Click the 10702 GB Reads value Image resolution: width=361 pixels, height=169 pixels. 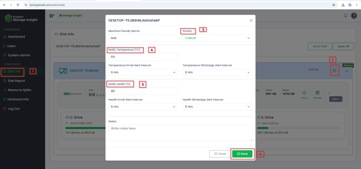click(288, 94)
